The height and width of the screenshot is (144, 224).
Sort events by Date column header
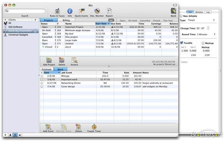[52, 73]
